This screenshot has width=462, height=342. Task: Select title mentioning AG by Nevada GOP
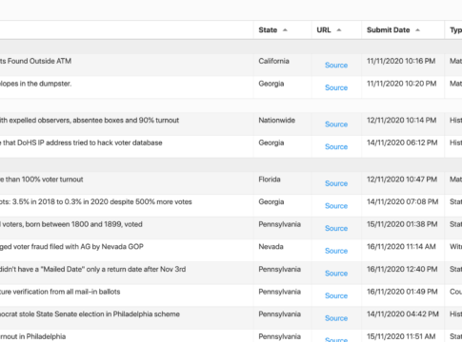pyautogui.click(x=71, y=247)
